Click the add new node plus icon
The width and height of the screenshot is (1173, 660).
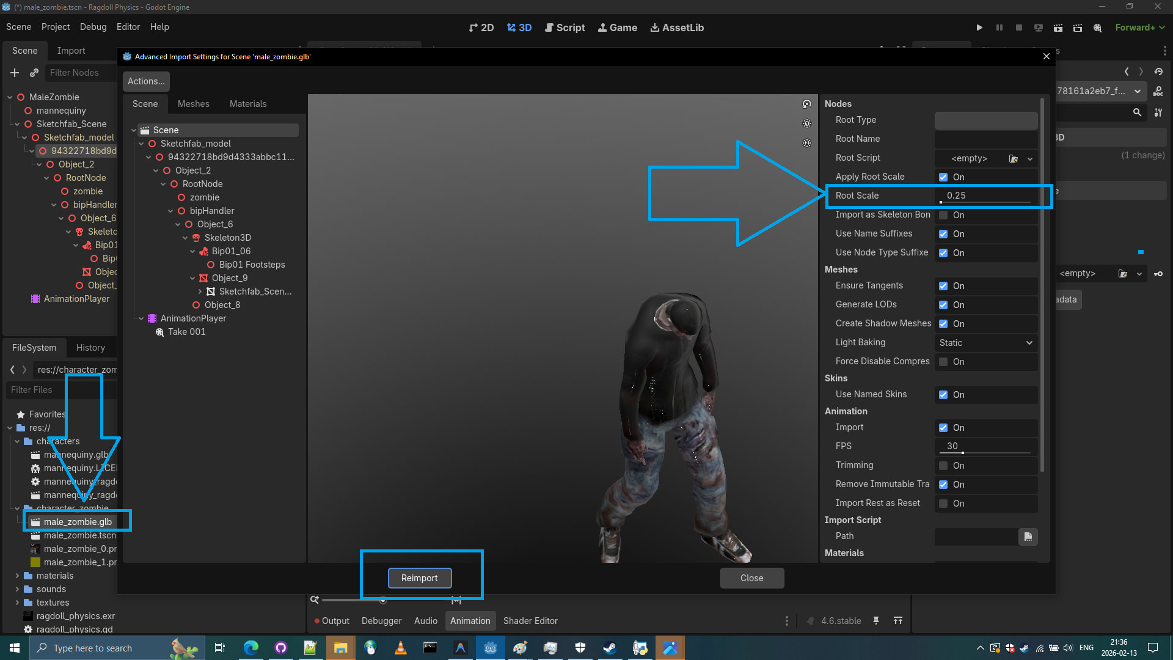click(15, 73)
